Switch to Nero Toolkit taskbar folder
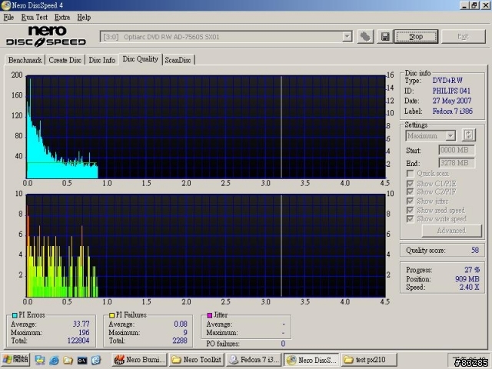 [x=197, y=360]
